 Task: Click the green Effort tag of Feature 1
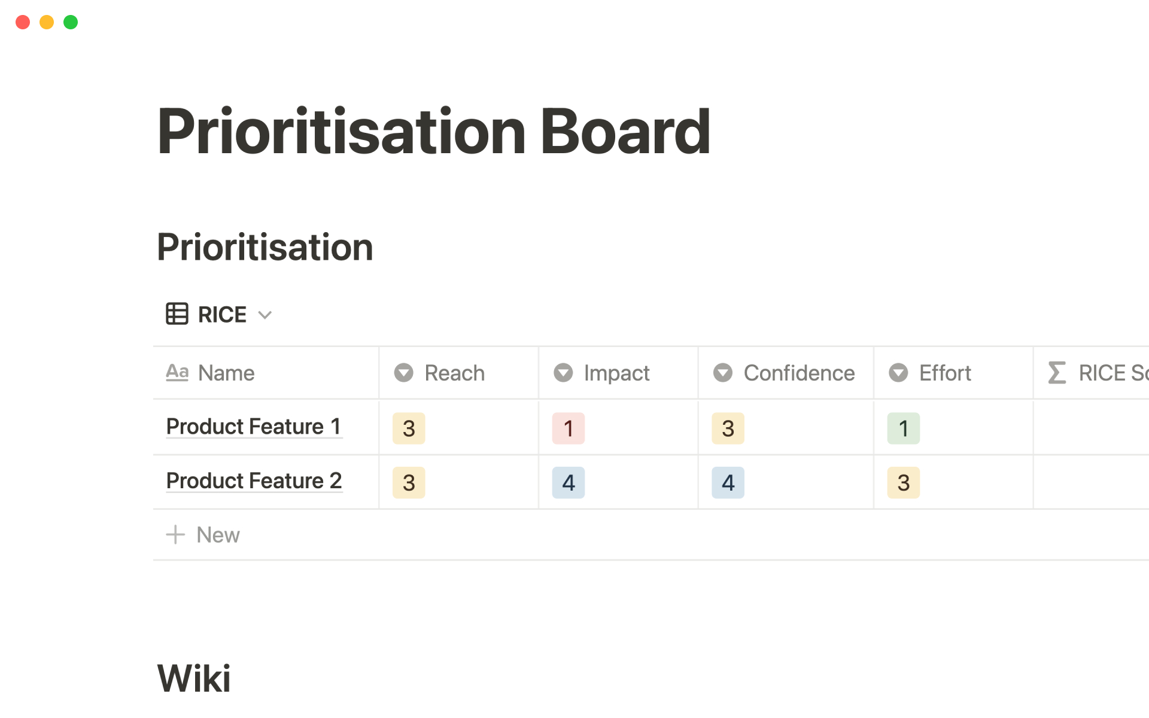tap(903, 428)
